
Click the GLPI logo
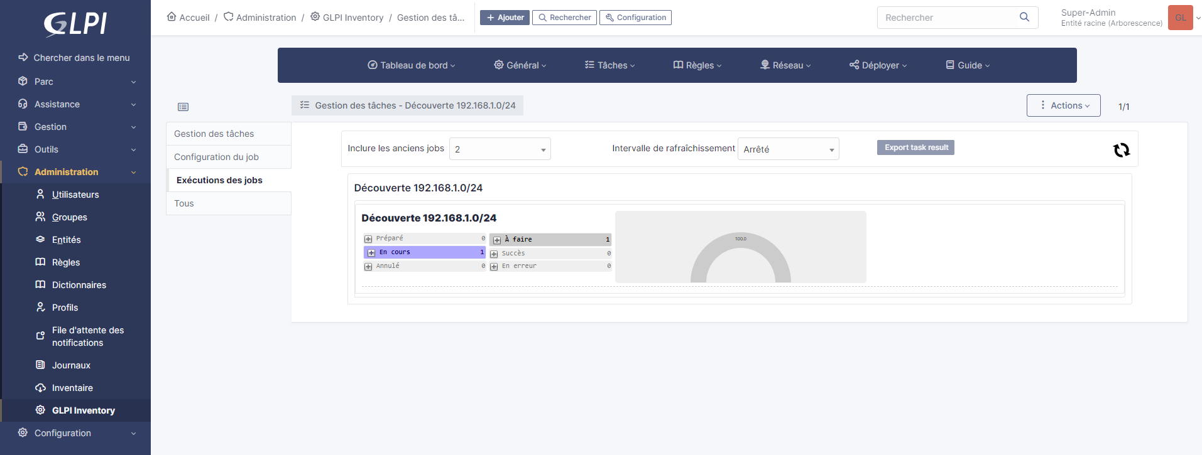(75, 24)
